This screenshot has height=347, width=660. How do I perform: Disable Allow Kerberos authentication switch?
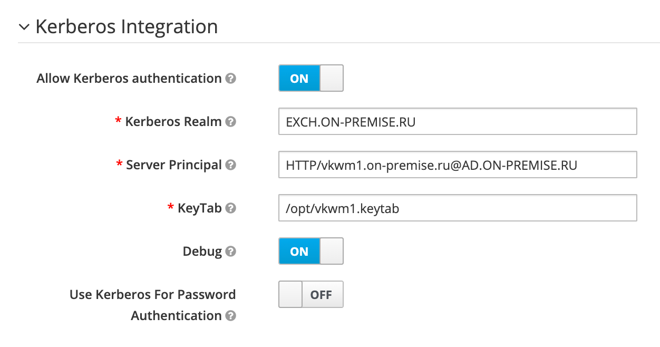(x=310, y=79)
